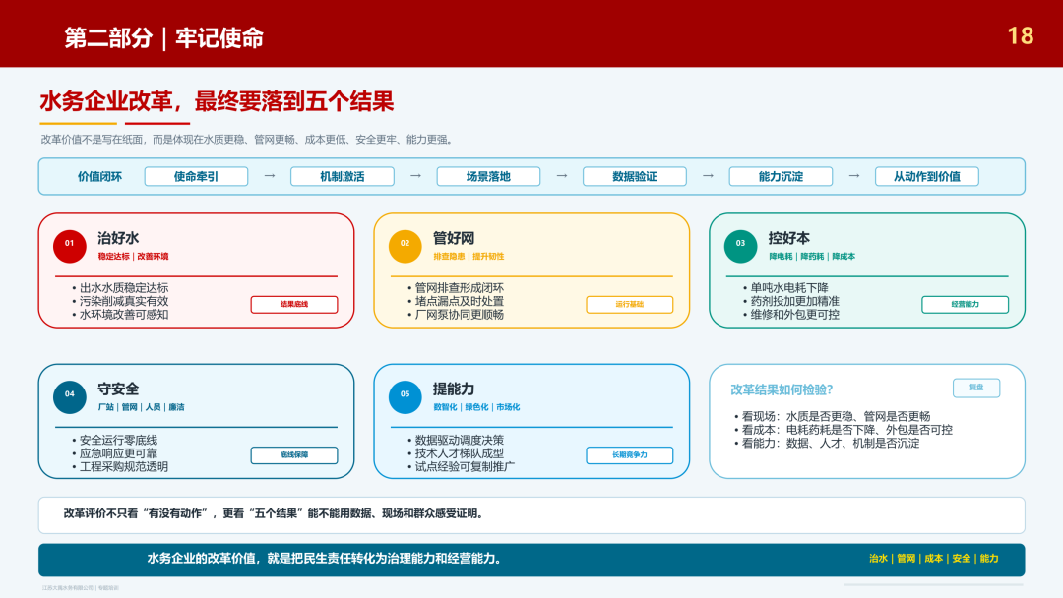Select the 机制激活 step box

click(343, 177)
